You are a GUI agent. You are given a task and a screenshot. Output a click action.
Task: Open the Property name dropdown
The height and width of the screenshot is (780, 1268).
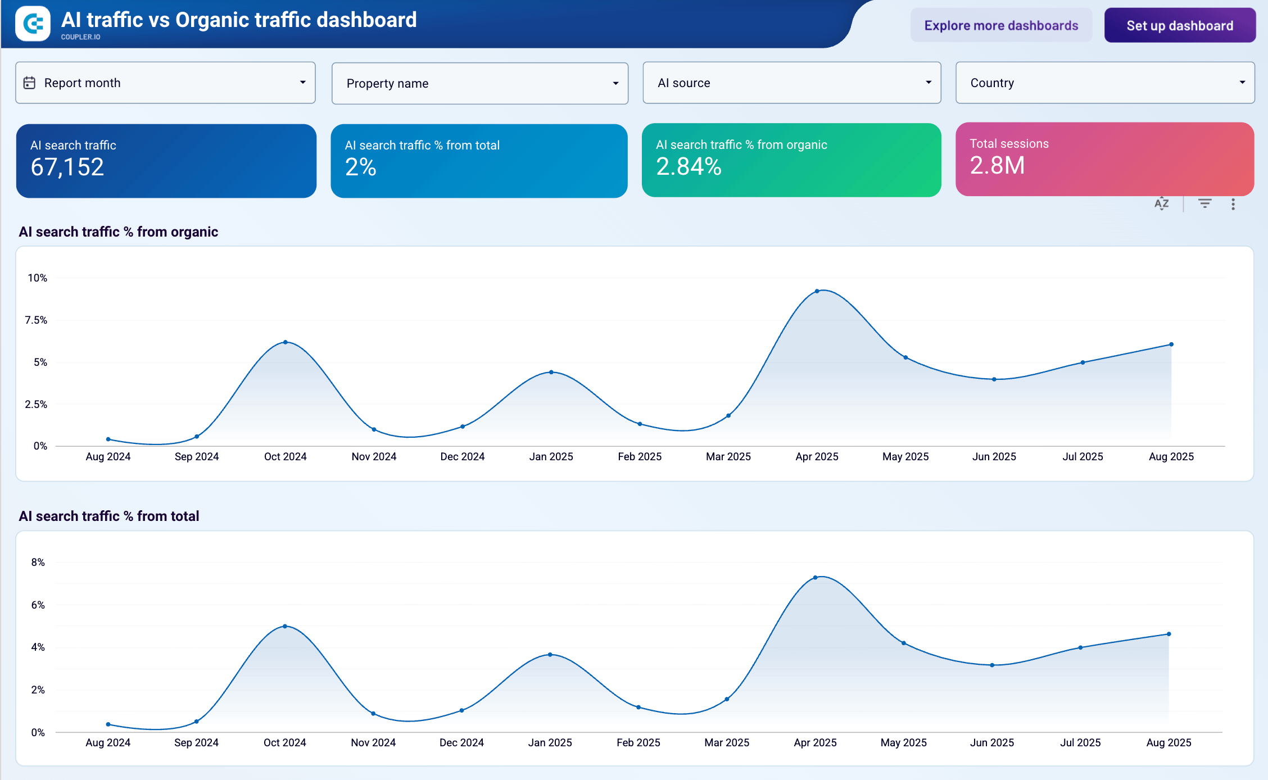click(x=479, y=83)
